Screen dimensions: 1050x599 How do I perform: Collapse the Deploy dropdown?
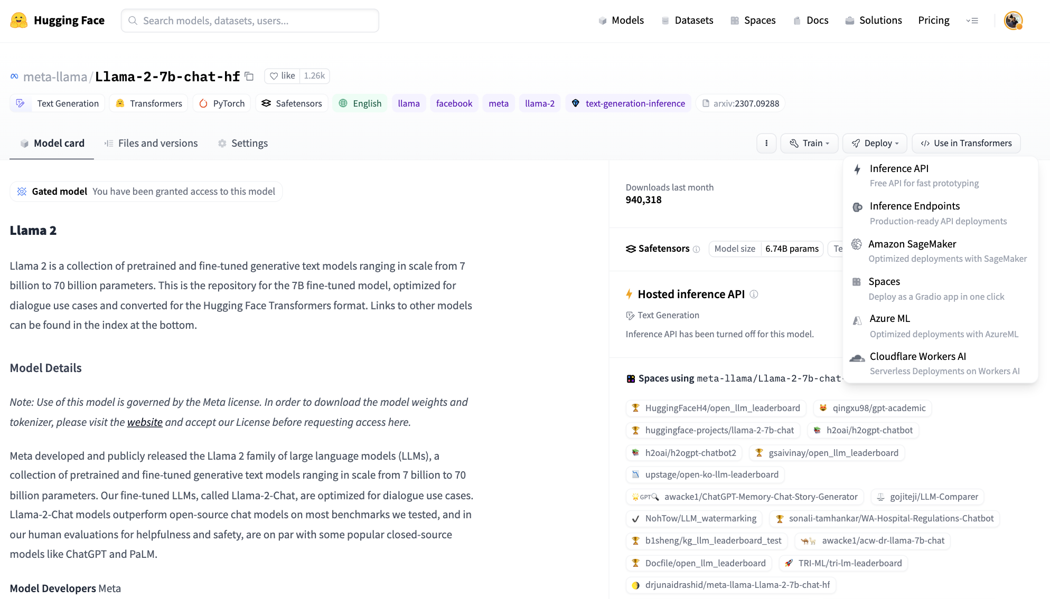point(875,144)
